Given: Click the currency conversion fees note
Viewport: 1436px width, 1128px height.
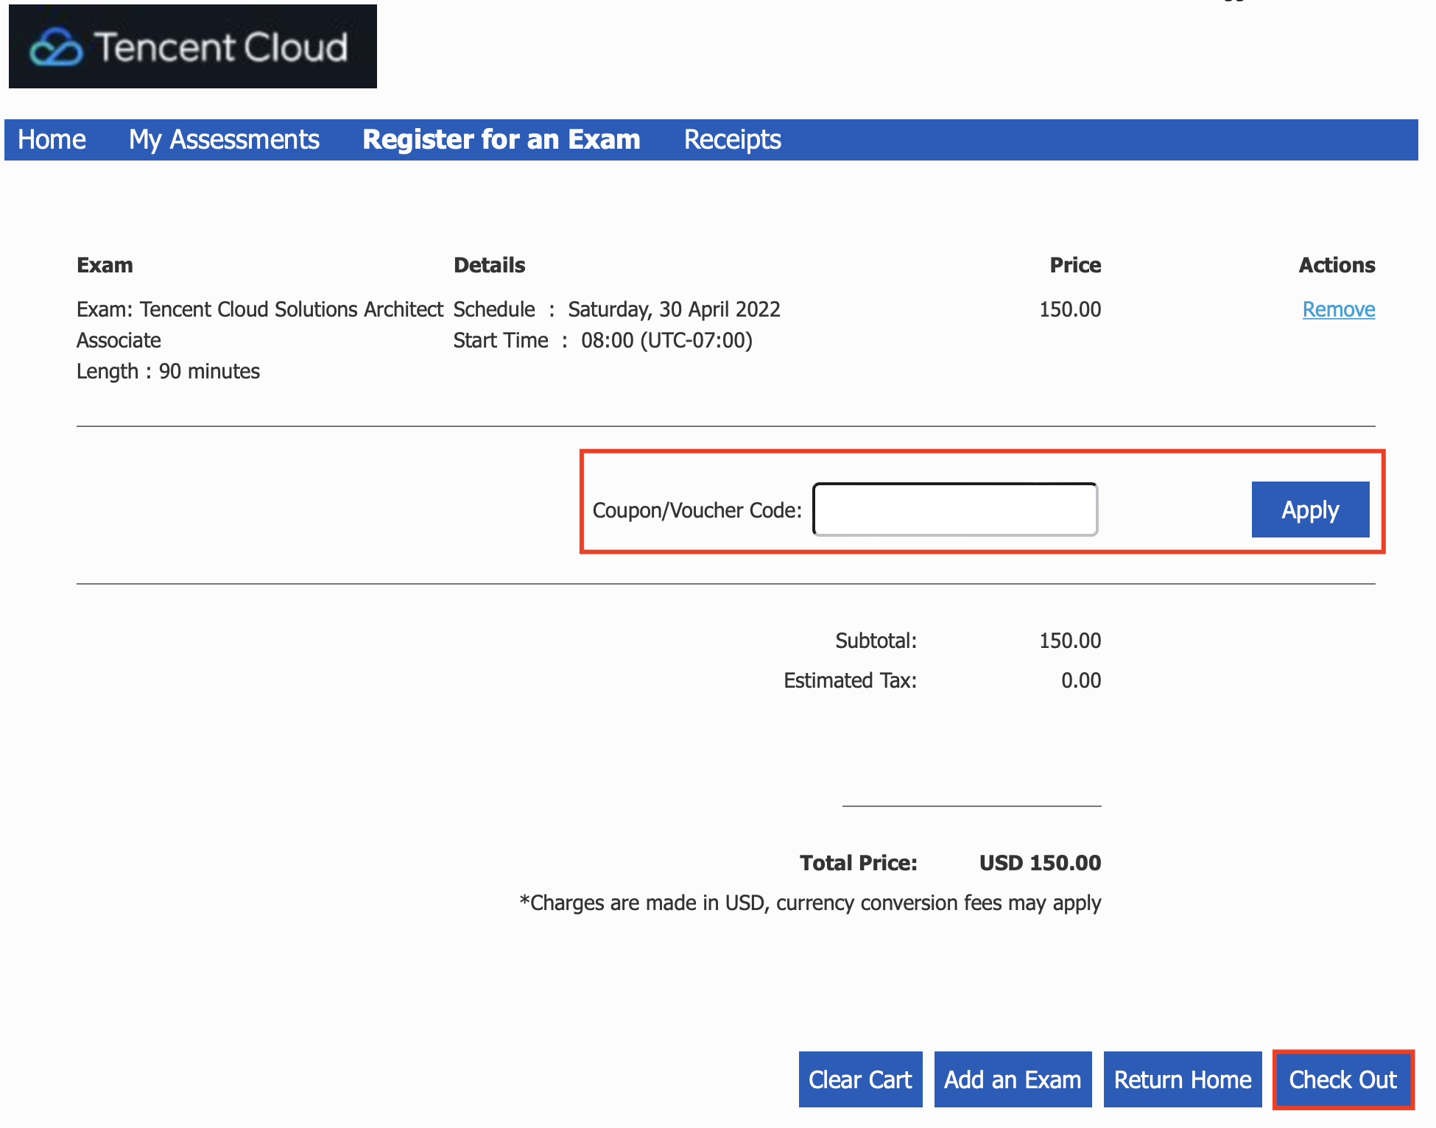Looking at the screenshot, I should coord(810,903).
